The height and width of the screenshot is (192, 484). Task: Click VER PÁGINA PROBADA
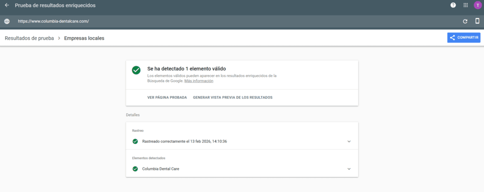pyautogui.click(x=167, y=97)
